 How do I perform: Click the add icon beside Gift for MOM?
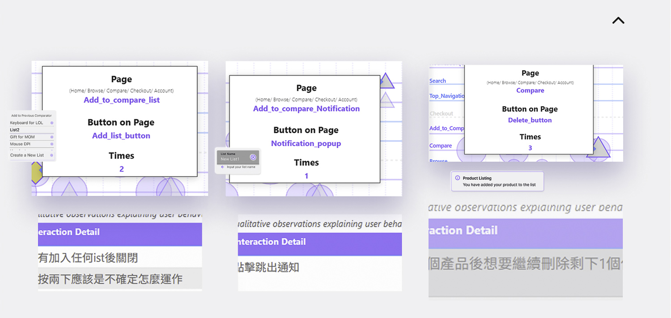[x=52, y=137]
